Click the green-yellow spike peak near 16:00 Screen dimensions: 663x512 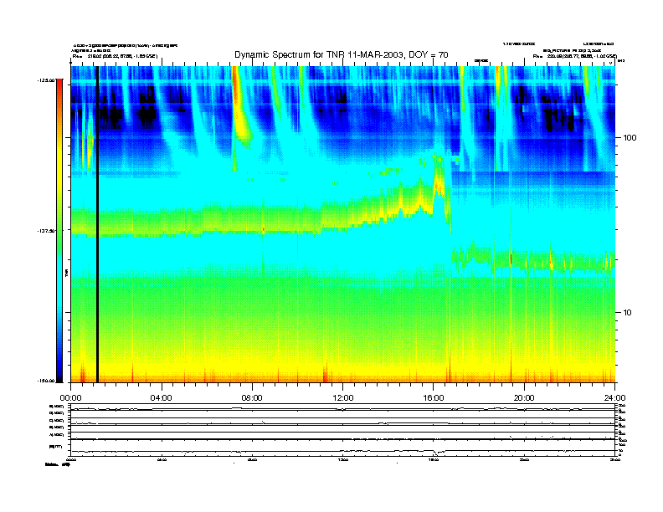pyautogui.click(x=438, y=177)
